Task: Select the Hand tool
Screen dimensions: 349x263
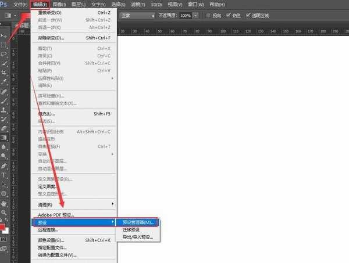Action: click(5, 203)
